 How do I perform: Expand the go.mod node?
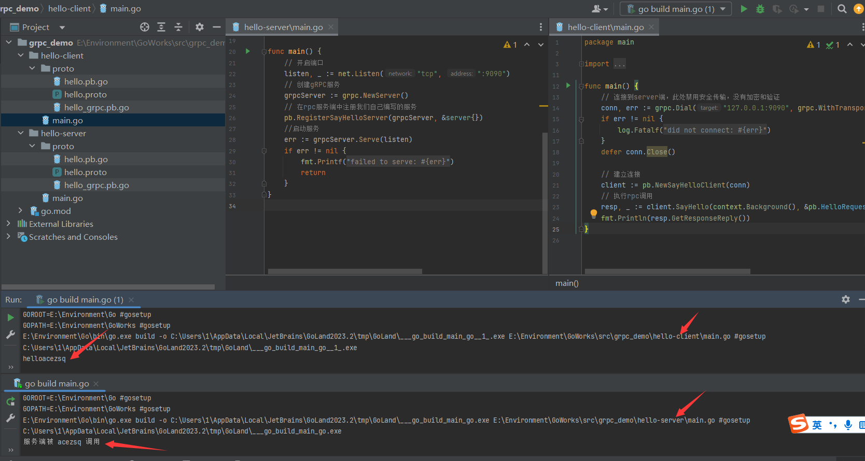coord(21,211)
